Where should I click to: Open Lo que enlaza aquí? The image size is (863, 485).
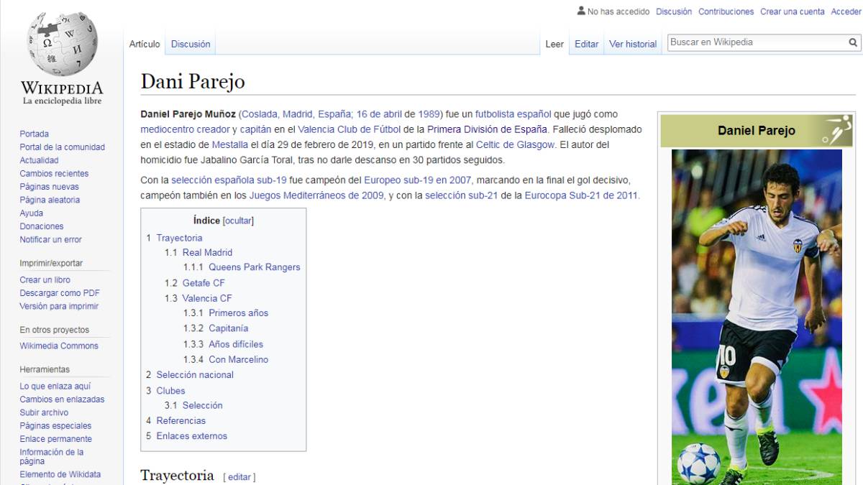[55, 387]
